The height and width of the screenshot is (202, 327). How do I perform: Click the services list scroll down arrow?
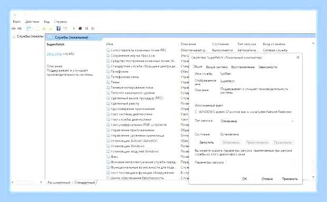point(313,177)
